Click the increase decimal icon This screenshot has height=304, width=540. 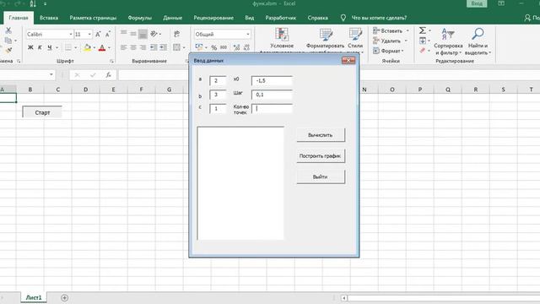(x=236, y=47)
